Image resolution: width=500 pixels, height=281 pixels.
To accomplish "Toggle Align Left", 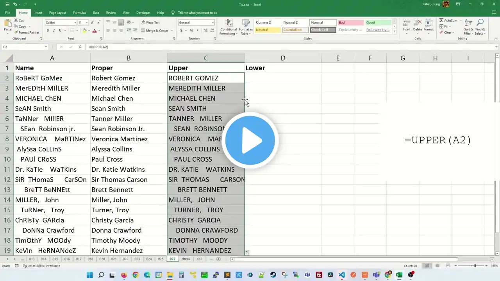I will click(108, 30).
